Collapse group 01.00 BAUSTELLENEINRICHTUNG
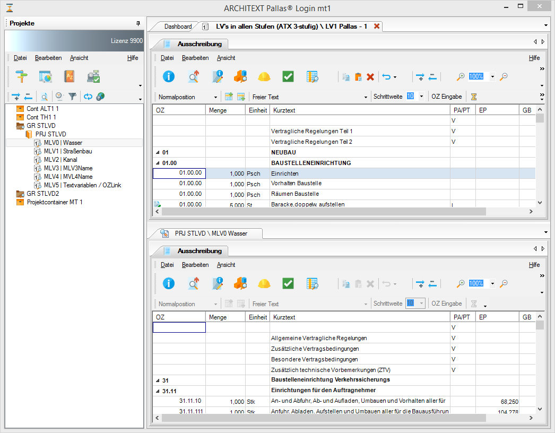This screenshot has height=433, width=555. (158, 163)
